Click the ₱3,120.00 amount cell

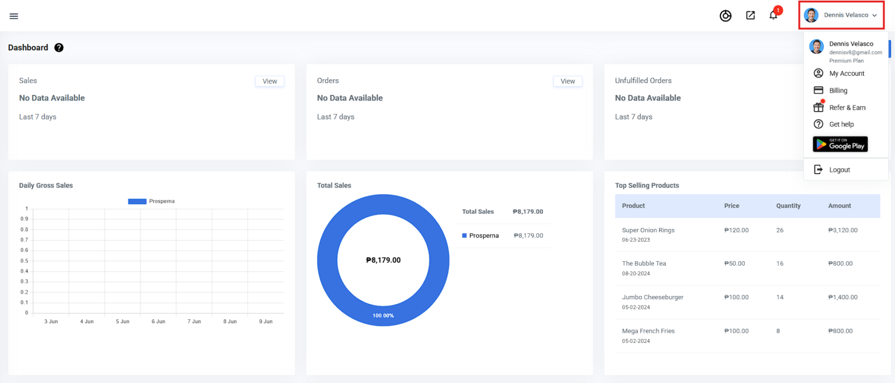pyautogui.click(x=843, y=230)
